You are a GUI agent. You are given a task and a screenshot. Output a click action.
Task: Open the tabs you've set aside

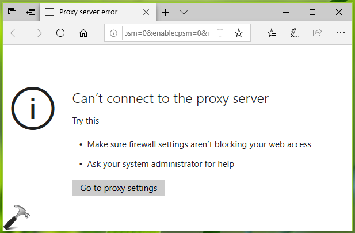pos(12,12)
